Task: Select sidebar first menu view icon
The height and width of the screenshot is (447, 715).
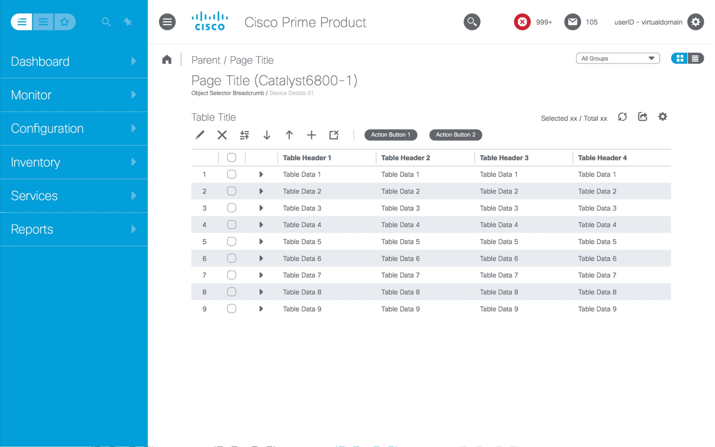Action: coord(22,22)
